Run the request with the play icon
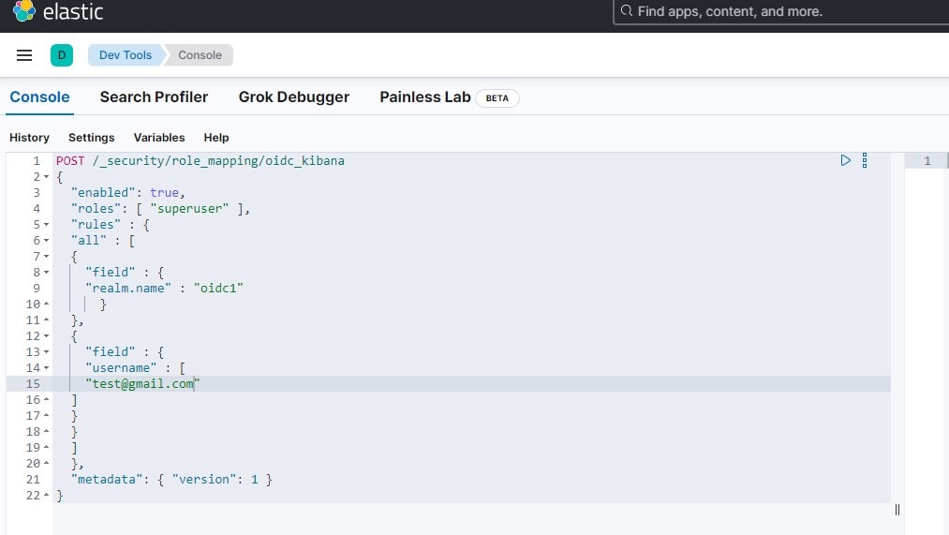 [846, 160]
